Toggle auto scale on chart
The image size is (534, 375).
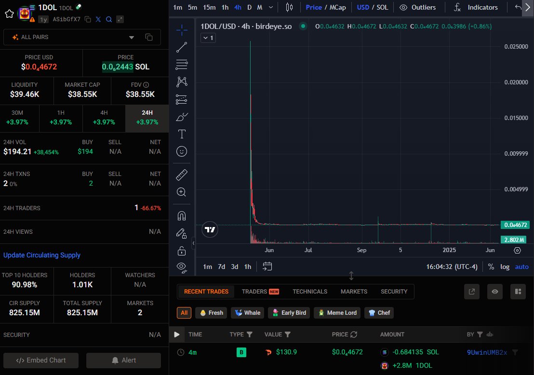pyautogui.click(x=522, y=267)
